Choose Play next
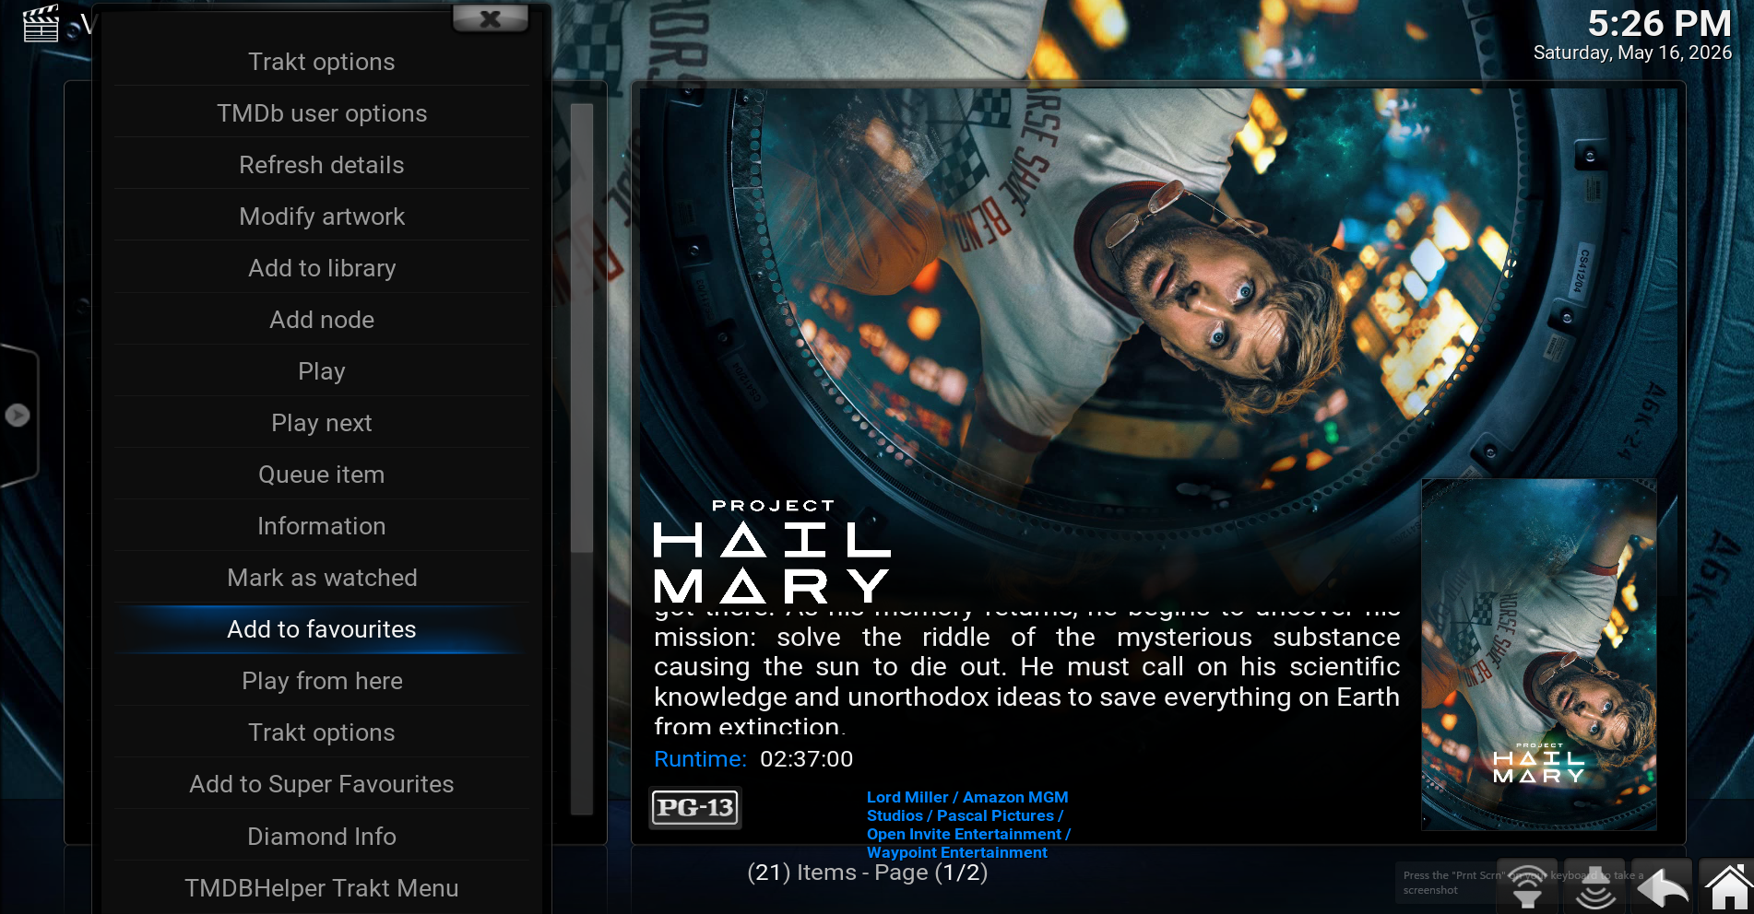Viewport: 1754px width, 914px height. pyautogui.click(x=322, y=423)
